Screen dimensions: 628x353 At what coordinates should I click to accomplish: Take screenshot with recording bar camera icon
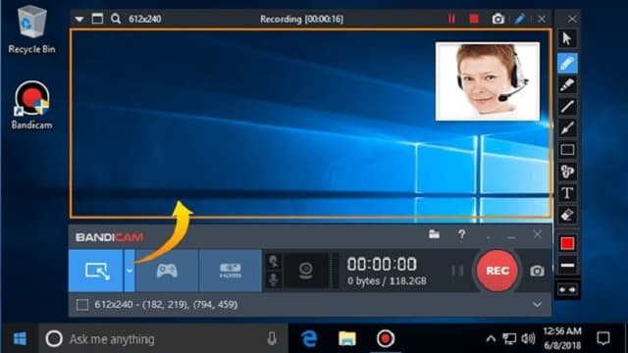click(x=497, y=19)
